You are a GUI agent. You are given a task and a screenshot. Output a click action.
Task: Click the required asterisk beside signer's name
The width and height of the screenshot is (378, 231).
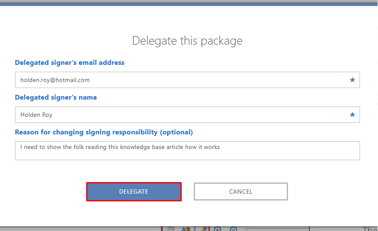pyautogui.click(x=352, y=115)
